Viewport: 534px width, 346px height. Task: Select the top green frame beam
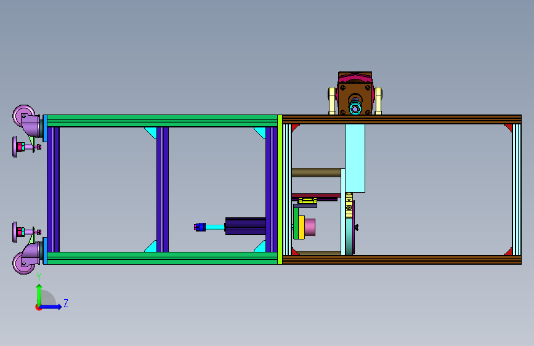click(162, 121)
